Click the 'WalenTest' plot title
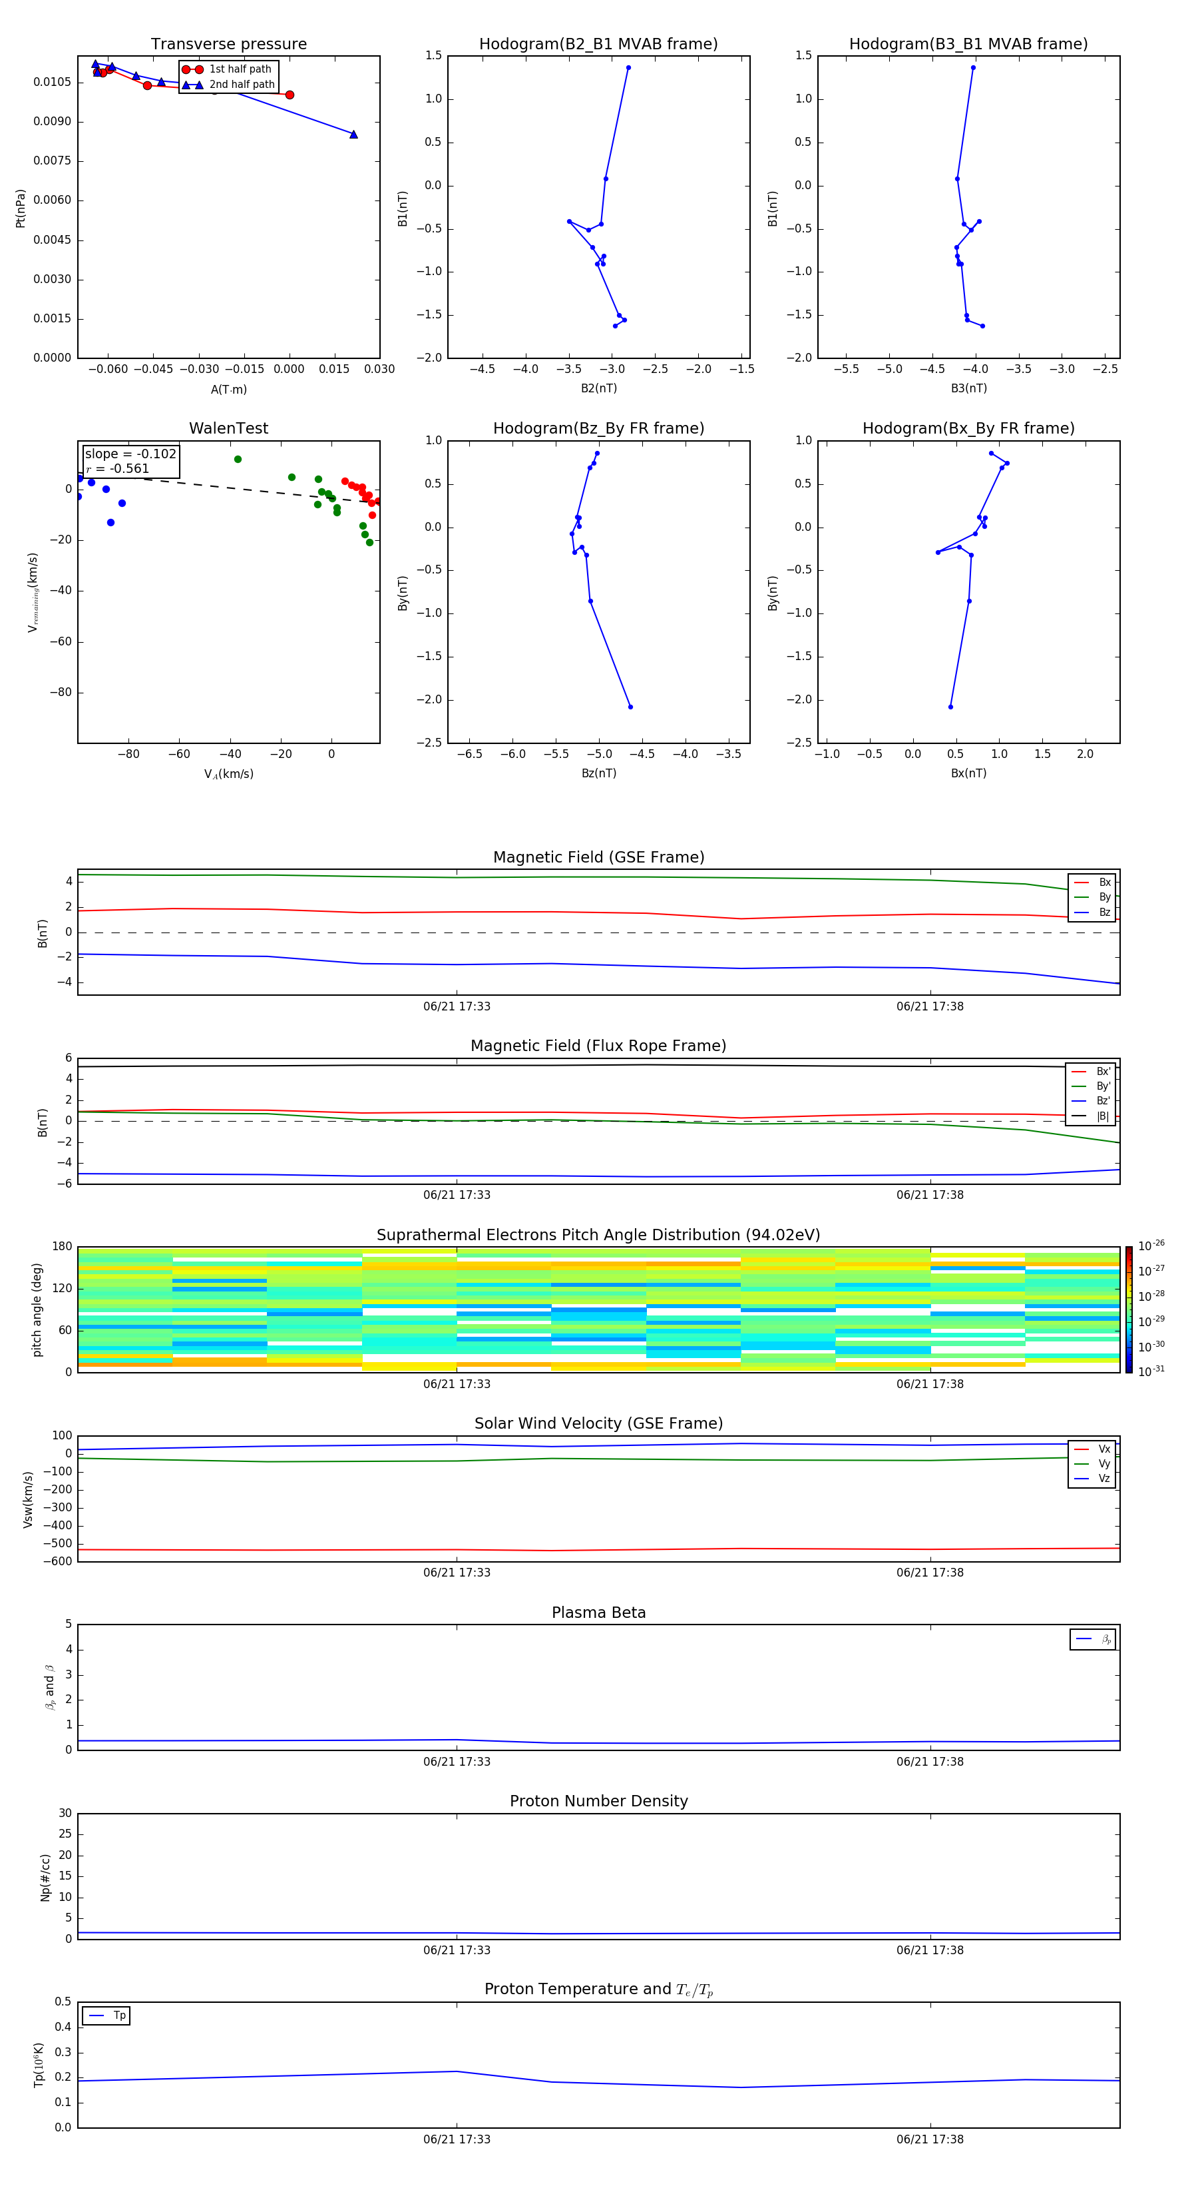This screenshot has width=1198, height=2198. 228,428
